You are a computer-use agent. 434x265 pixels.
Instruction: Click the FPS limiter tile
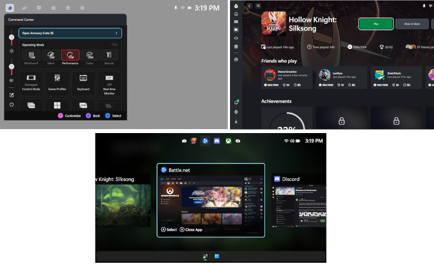31,105
